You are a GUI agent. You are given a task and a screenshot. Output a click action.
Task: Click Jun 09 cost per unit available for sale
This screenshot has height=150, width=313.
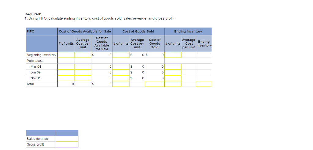tap(83, 72)
